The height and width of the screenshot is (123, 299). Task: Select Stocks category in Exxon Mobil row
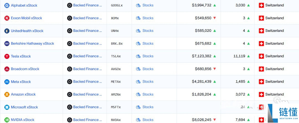point(148,18)
